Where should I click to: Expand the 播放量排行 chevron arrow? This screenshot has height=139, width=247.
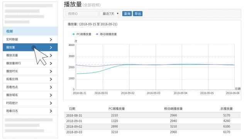click(x=51, y=63)
